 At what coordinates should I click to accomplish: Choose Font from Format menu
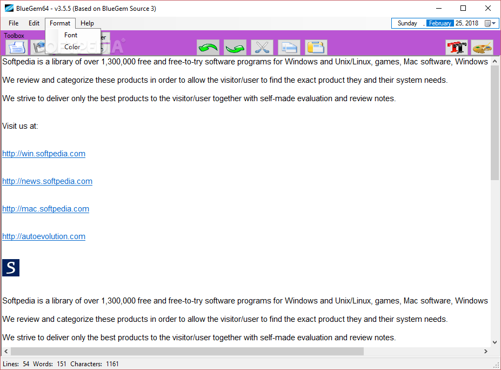pyautogui.click(x=71, y=35)
